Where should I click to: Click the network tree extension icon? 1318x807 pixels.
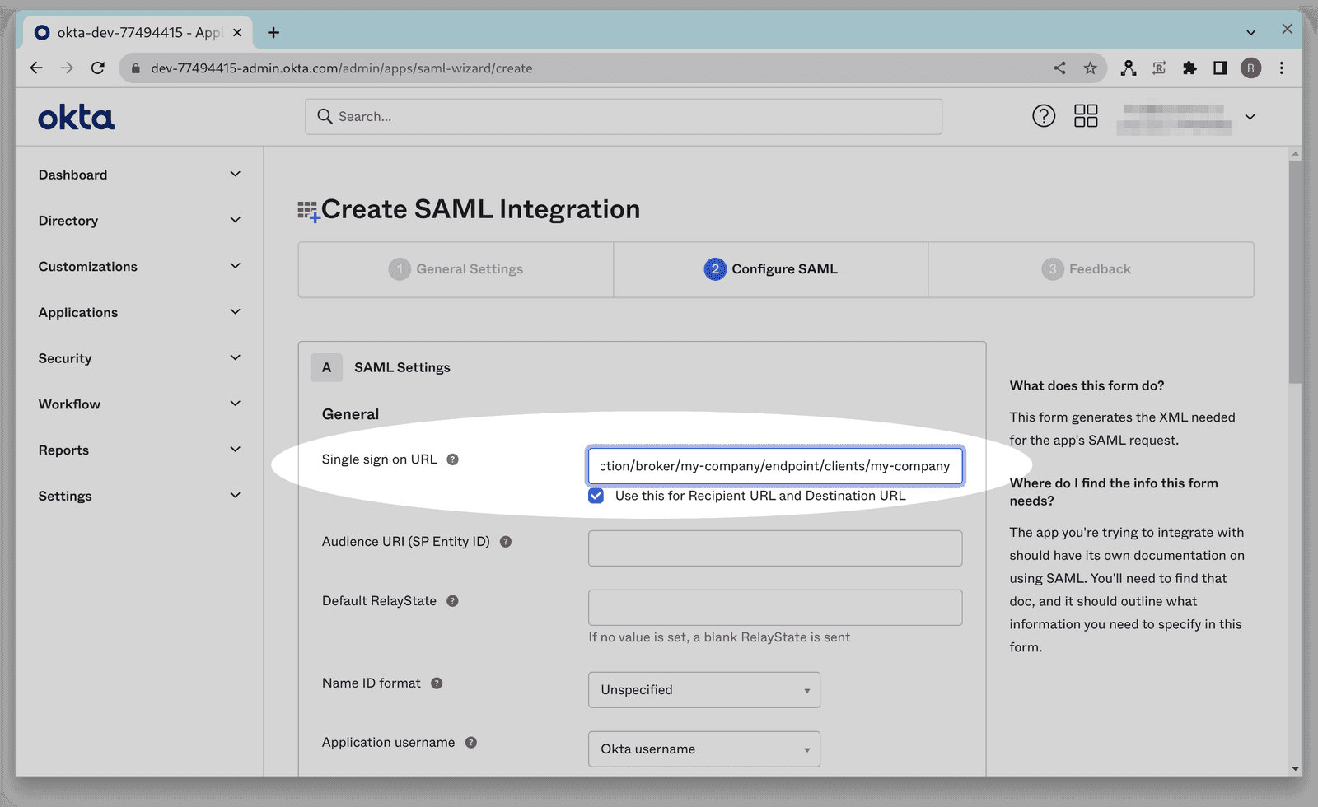[x=1129, y=68]
